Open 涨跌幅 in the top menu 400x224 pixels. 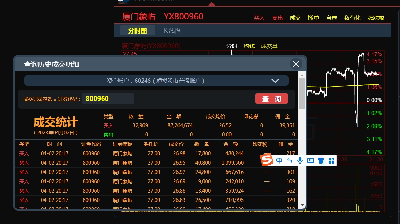pyautogui.click(x=376, y=18)
